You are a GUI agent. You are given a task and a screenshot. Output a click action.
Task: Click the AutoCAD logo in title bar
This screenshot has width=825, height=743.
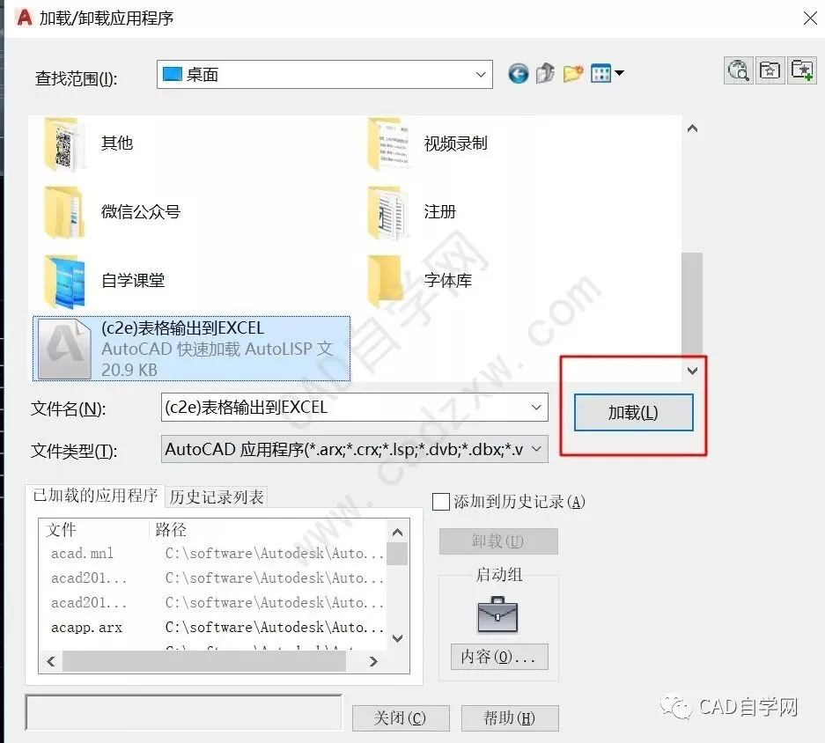(24, 18)
